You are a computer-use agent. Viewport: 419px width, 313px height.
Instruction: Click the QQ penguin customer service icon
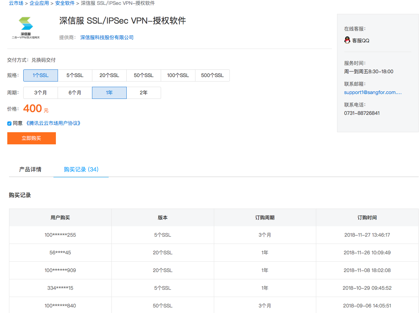tap(347, 40)
